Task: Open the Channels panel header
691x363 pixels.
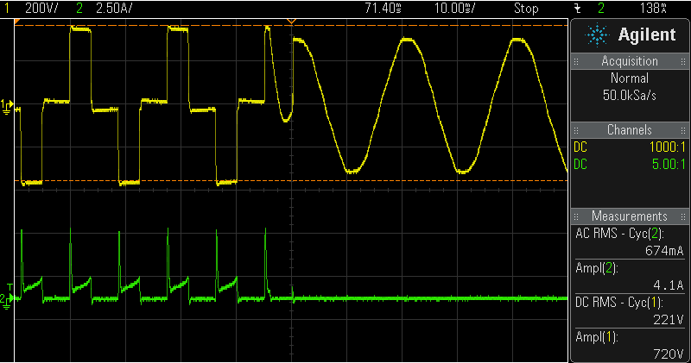Action: coord(630,130)
